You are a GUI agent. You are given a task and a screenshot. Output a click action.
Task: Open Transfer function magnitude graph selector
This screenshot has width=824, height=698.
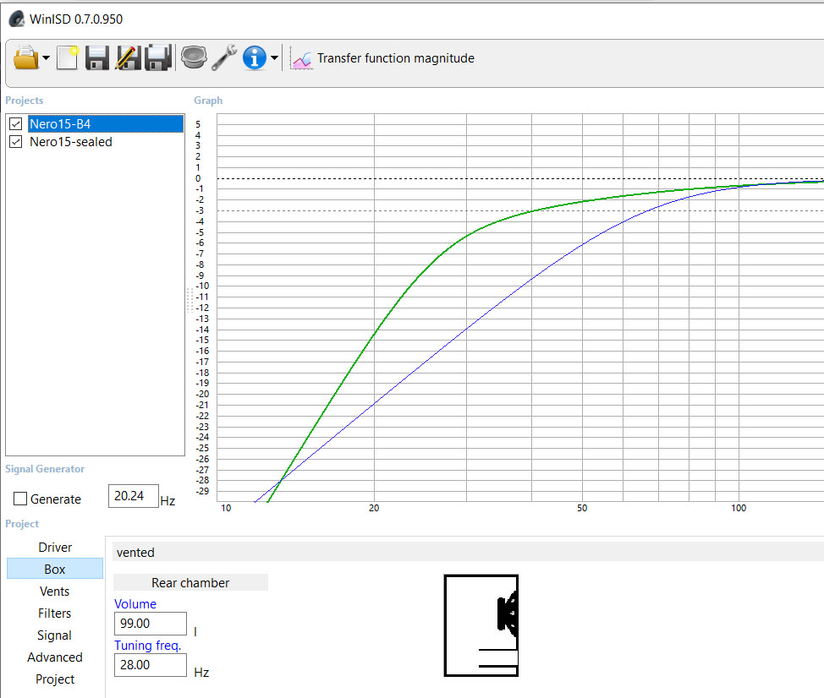[x=395, y=58]
